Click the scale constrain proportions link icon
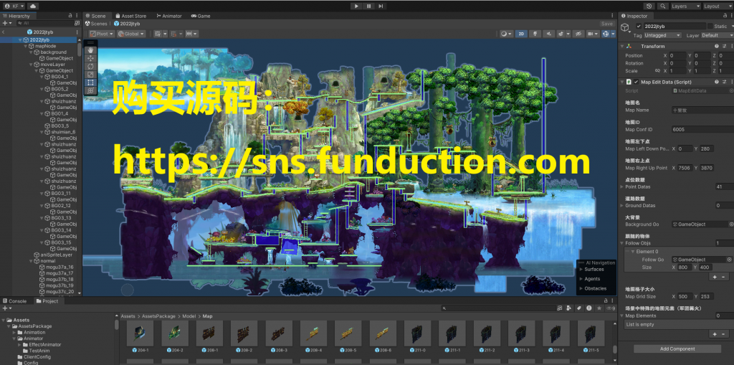This screenshot has height=365, width=734. 657,71
